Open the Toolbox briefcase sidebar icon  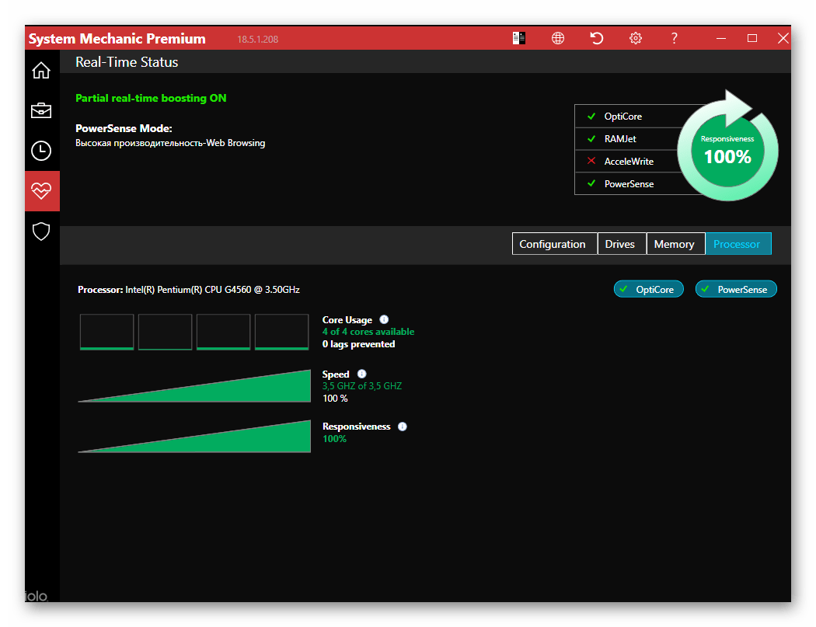[41, 110]
